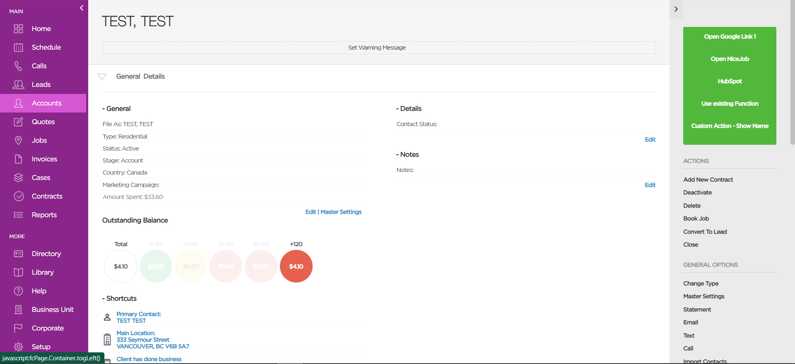Toggle the right panel with chevron arrow

676,9
